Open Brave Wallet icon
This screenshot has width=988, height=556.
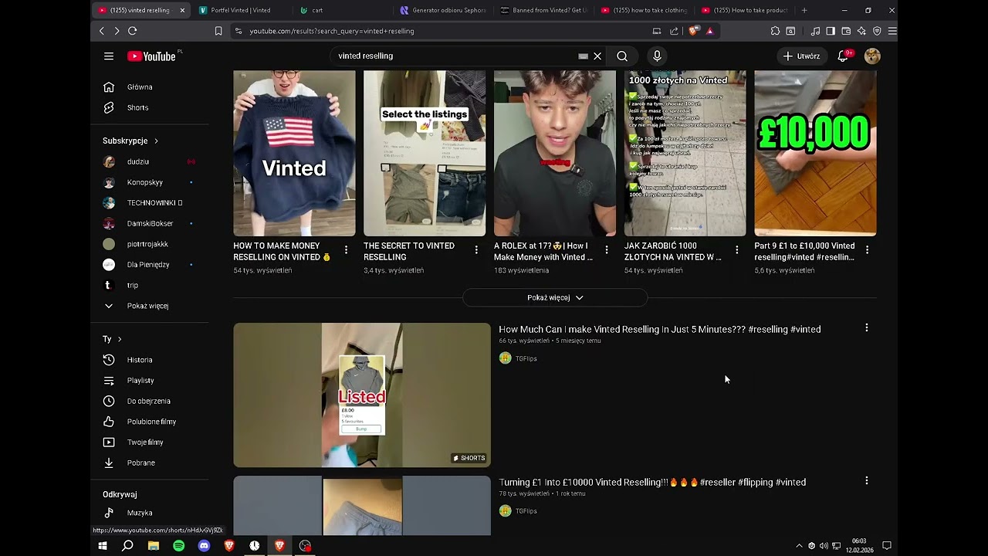(x=846, y=31)
